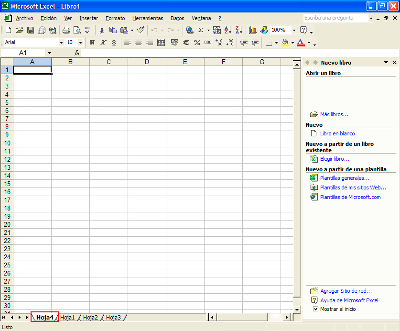
Task: Increase the indent of cell contents
Action: click(255, 43)
